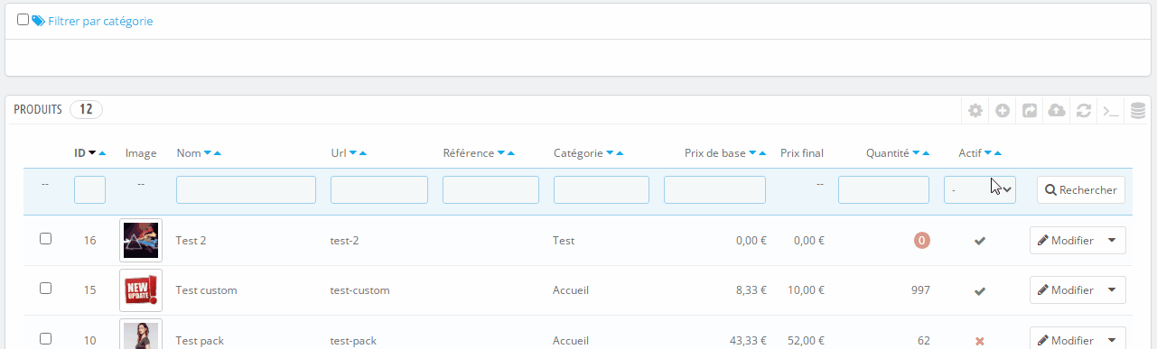The image size is (1157, 349).
Task: Click the products count badge 12
Action: pos(86,109)
